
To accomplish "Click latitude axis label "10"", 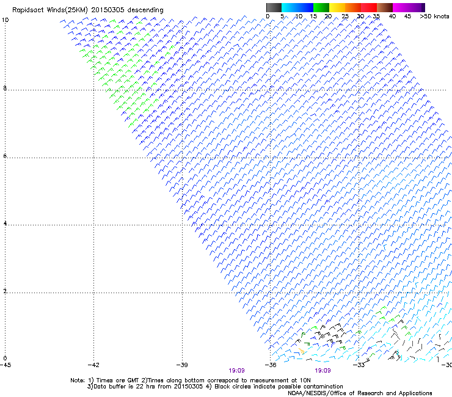I will 5,20.
